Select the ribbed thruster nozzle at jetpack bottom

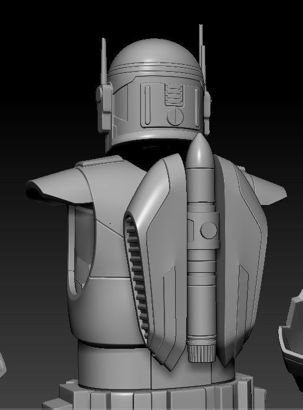201,353
